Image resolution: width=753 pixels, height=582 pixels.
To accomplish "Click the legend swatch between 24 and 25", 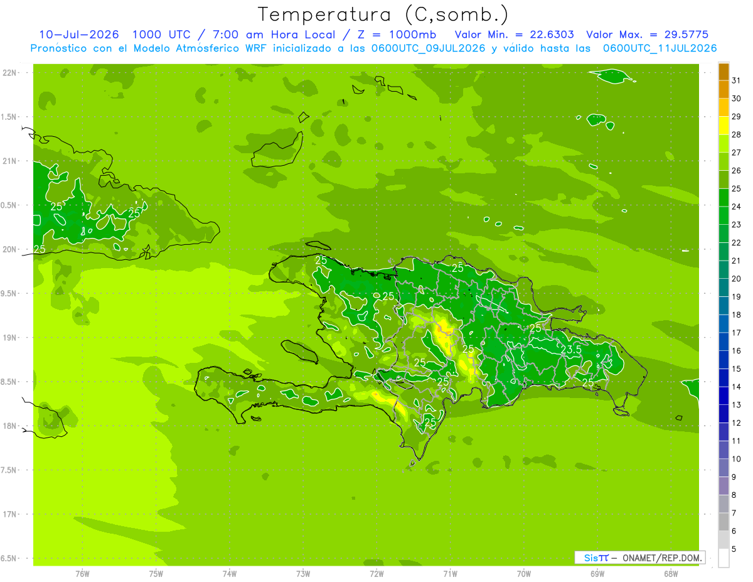I will click(724, 197).
